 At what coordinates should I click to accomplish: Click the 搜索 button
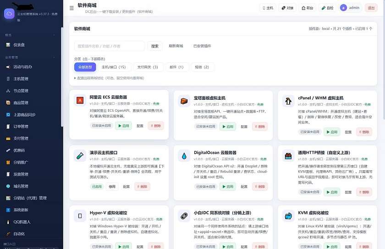click(x=155, y=46)
